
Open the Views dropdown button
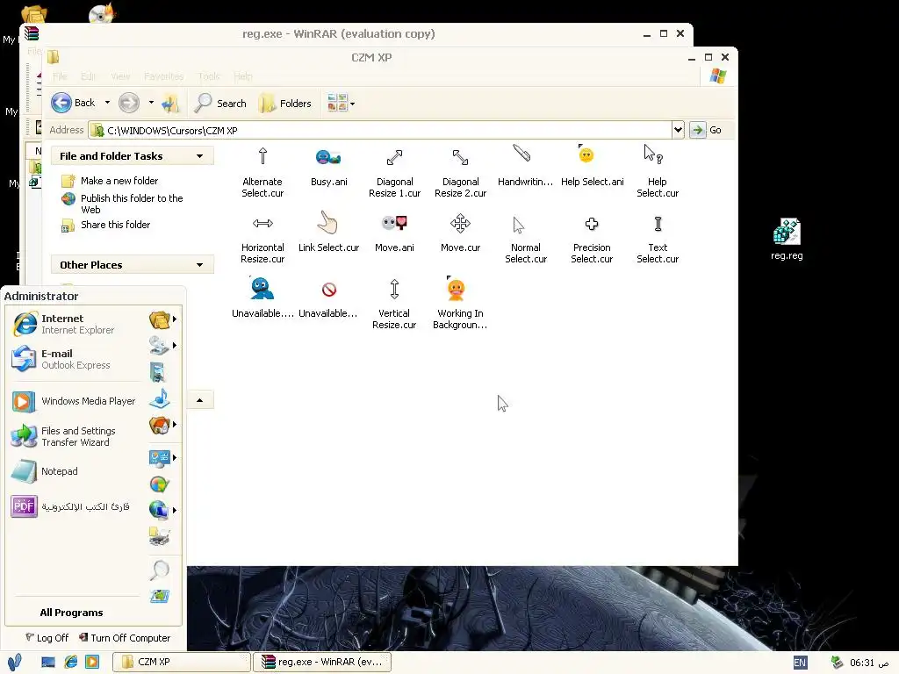pos(341,104)
